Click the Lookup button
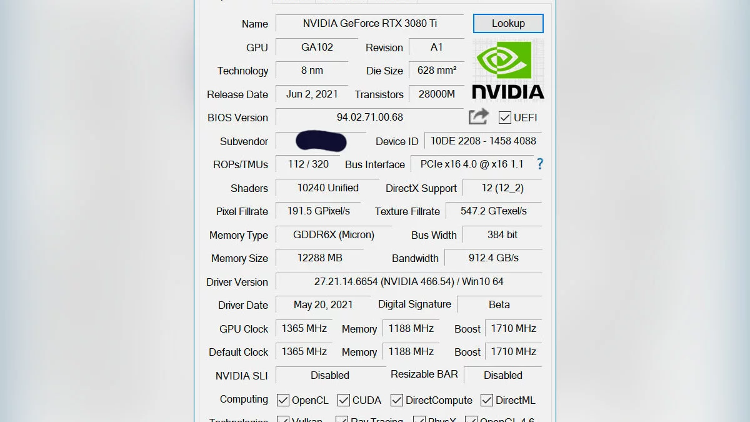This screenshot has width=750, height=422. 508,24
